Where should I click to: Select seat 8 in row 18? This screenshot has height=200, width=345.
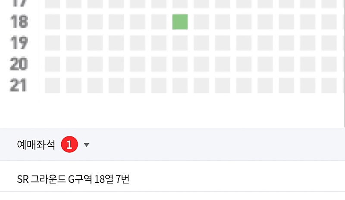201,22
